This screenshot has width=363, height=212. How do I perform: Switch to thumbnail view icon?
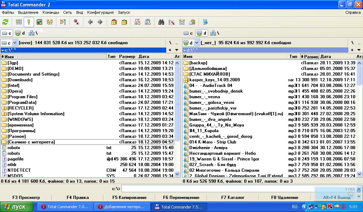tap(39, 22)
